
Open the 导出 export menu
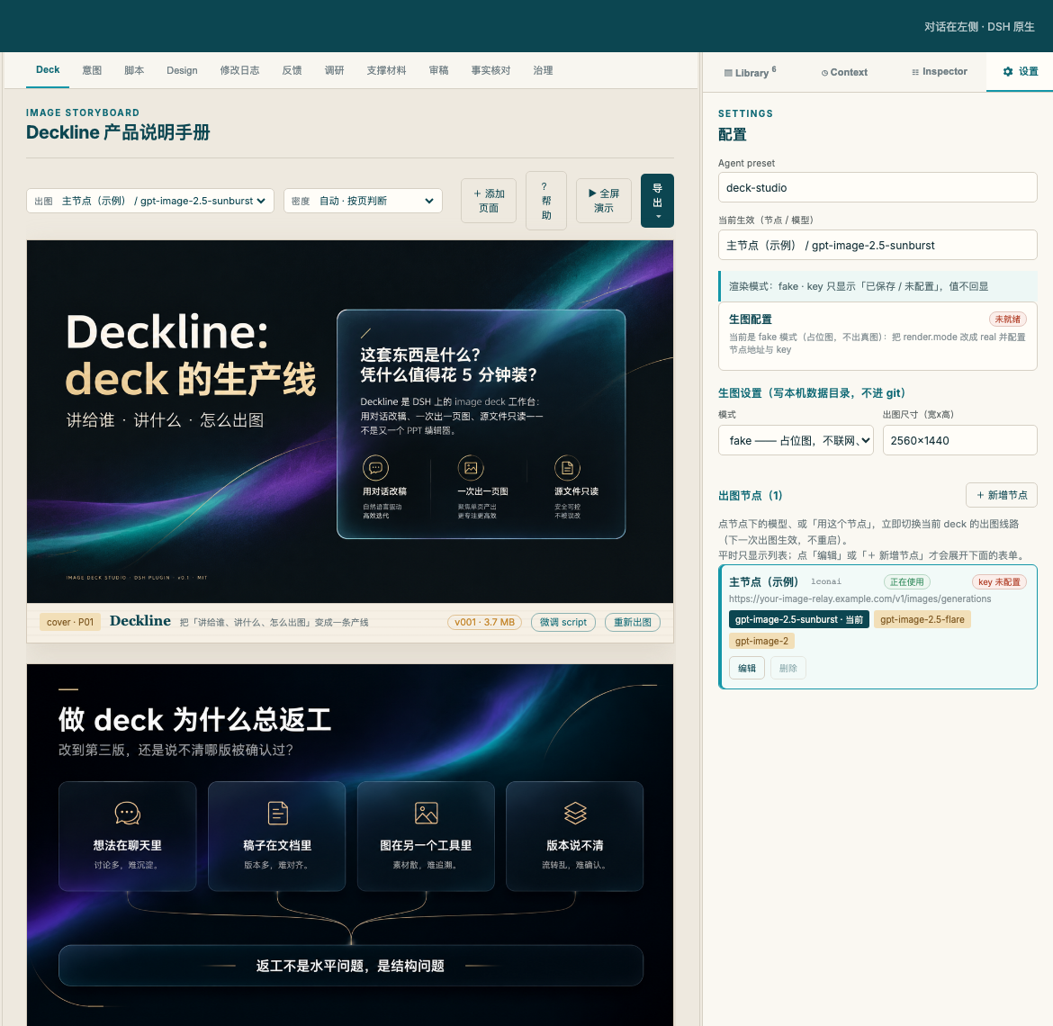coord(658,201)
